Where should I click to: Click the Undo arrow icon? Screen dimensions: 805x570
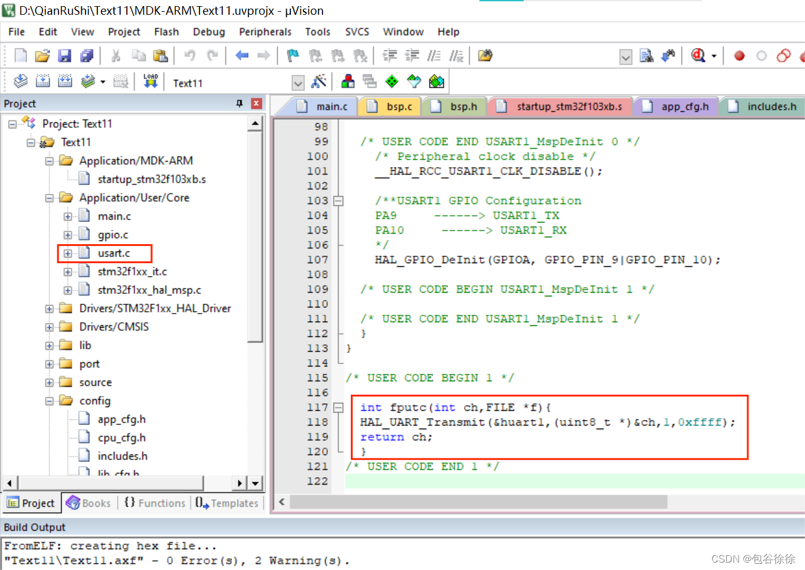[x=190, y=56]
